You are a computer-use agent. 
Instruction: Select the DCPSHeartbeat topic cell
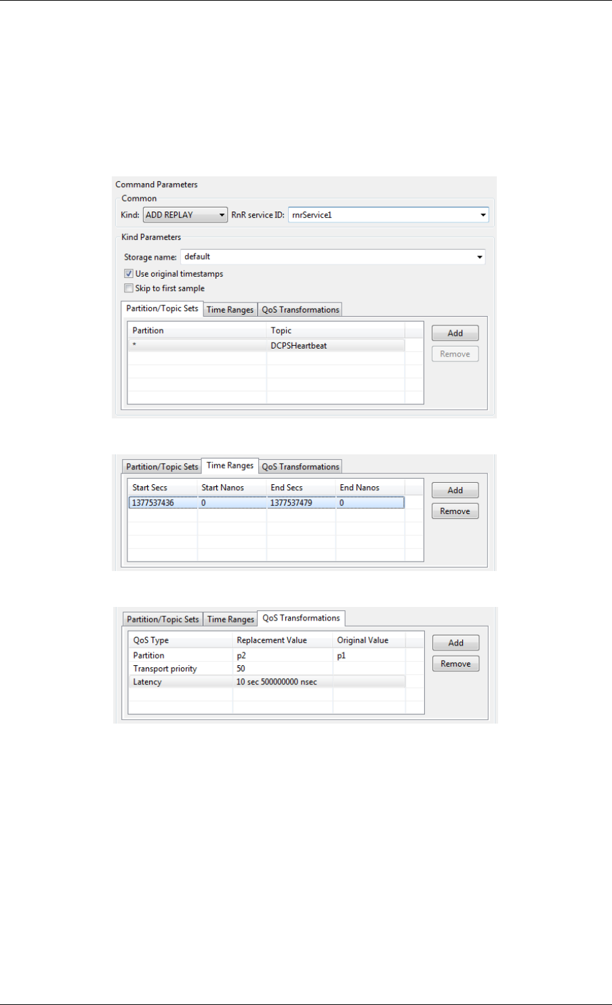(x=335, y=346)
